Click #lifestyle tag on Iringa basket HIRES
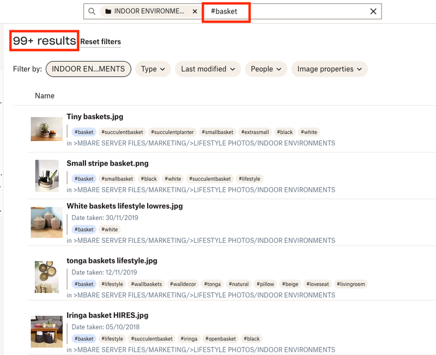 (112, 339)
